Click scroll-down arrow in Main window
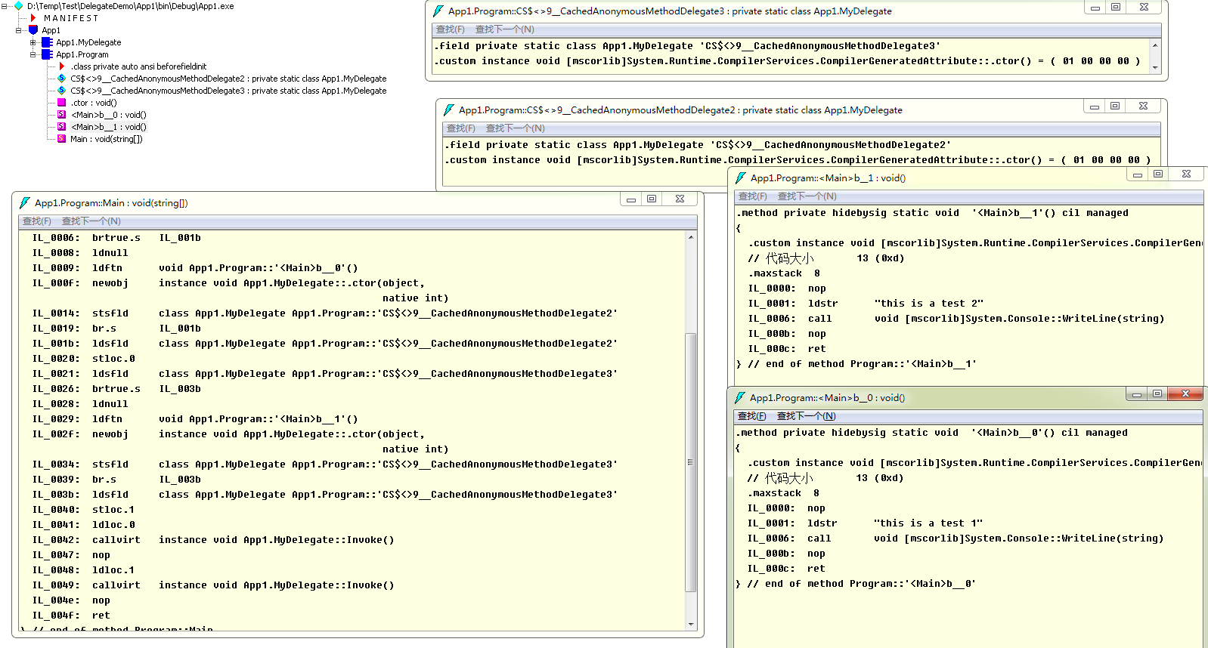 pyautogui.click(x=691, y=624)
